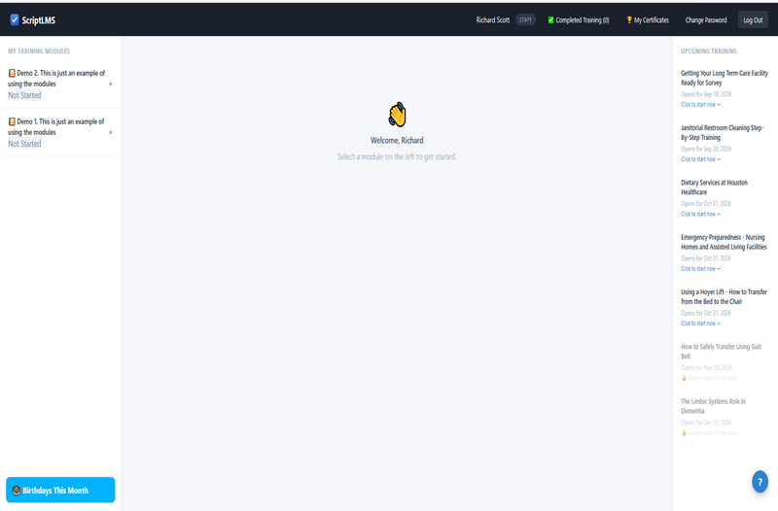The image size is (778, 511).
Task: Click the Select a module hint text
Action: (397, 156)
